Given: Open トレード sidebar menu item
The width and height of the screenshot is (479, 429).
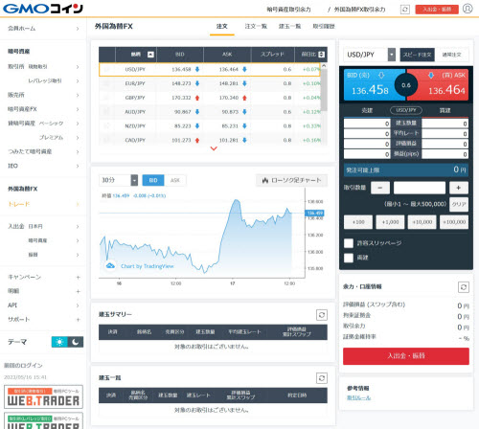Looking at the screenshot, I should 43,204.
